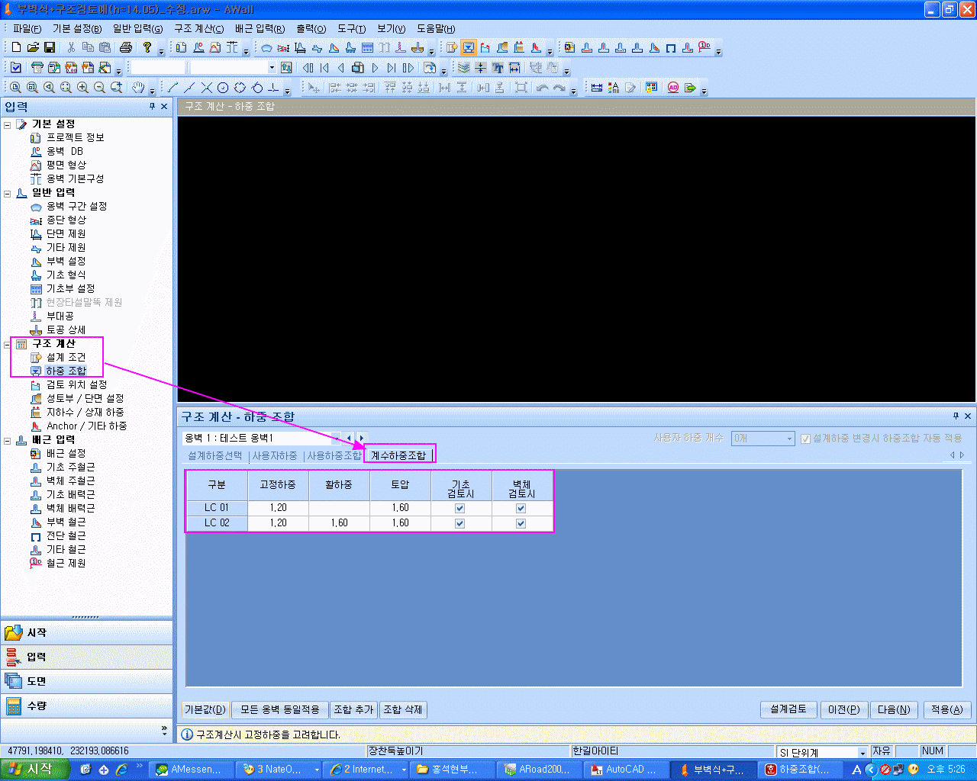Image resolution: width=977 pixels, height=781 pixels.
Task: Click the New document icon
Action: [16, 47]
